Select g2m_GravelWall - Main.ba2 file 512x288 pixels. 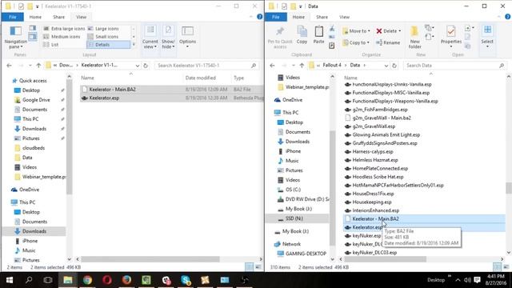[382, 118]
